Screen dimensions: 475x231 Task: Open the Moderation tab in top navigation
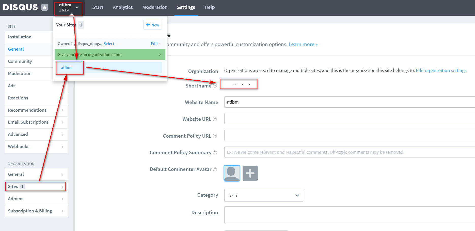point(155,7)
